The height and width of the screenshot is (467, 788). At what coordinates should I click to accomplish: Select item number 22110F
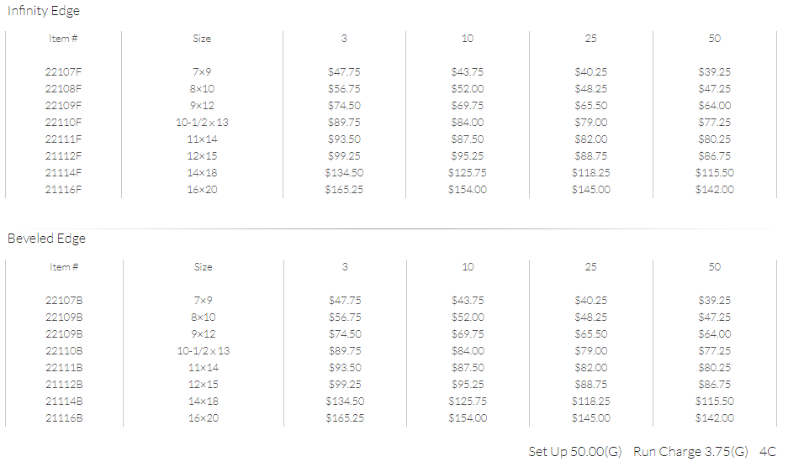[63, 122]
